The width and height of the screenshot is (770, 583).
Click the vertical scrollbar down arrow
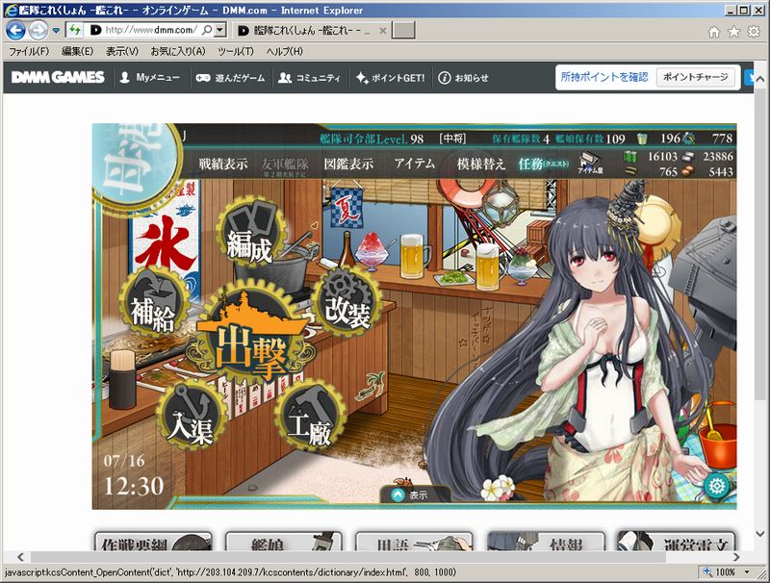759,533
